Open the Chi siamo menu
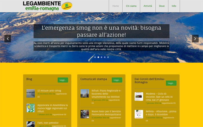Viewport: 203px width, 127px height. tap(131, 6)
